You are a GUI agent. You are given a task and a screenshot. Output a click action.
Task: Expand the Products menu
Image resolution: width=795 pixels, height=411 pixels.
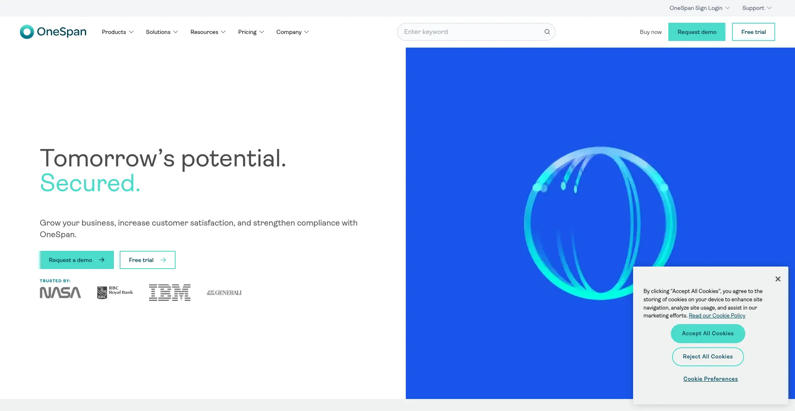(x=118, y=32)
